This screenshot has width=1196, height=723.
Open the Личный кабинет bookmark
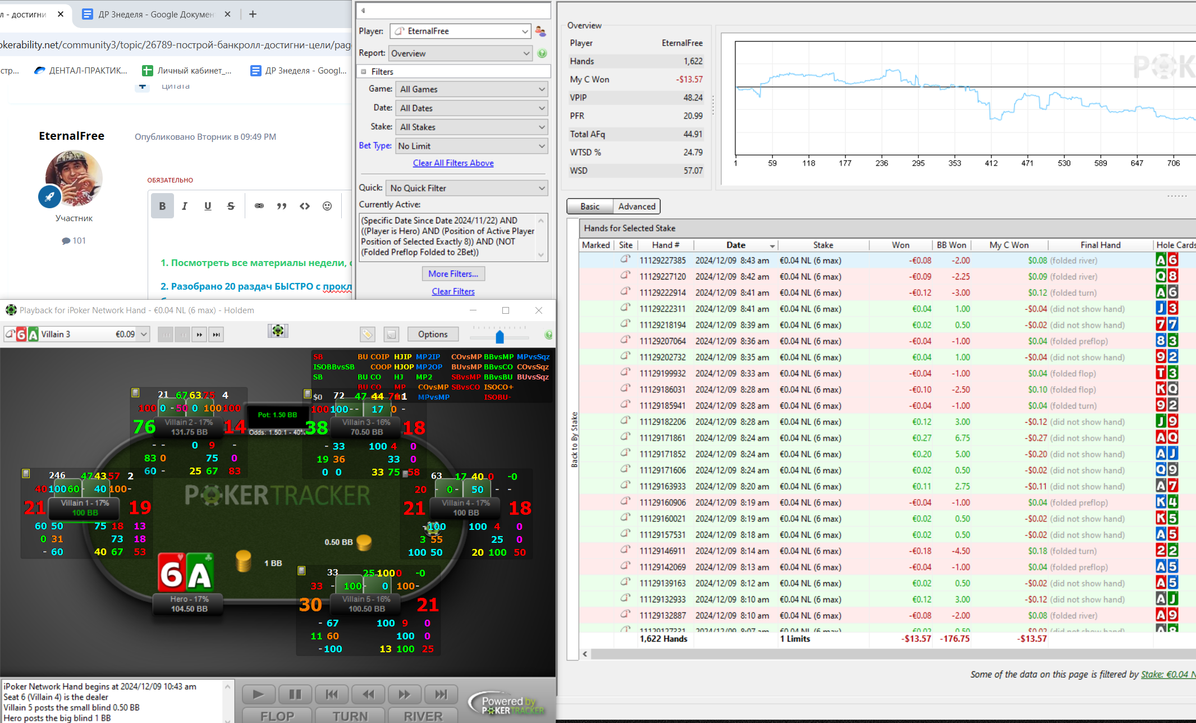click(187, 70)
